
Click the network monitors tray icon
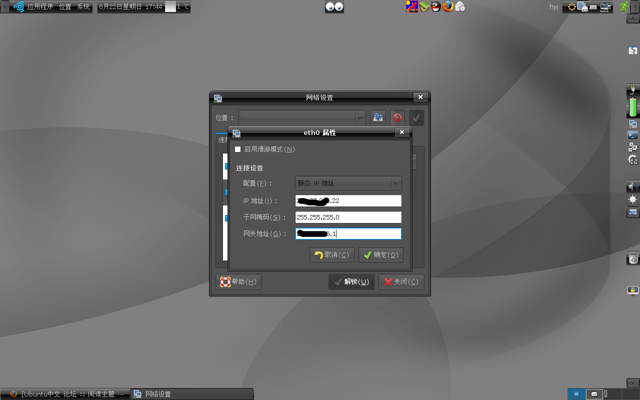click(605, 6)
